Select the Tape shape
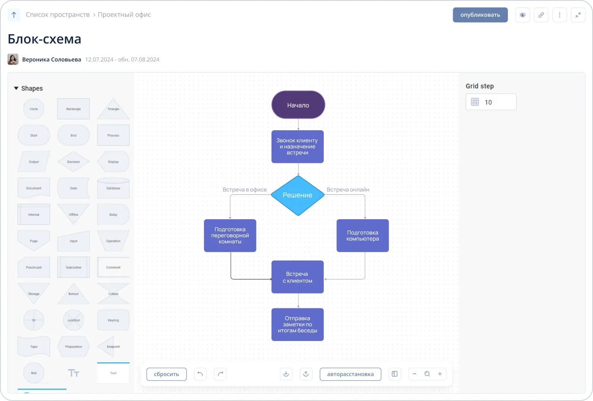593x401 pixels. tap(34, 346)
